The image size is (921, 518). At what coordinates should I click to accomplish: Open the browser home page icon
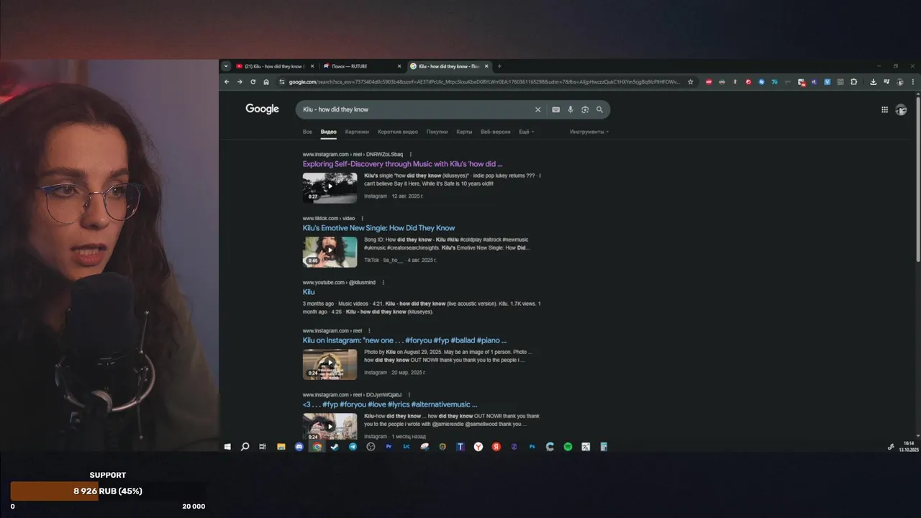tap(266, 82)
